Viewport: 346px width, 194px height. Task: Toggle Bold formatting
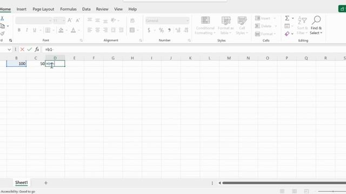19,30
